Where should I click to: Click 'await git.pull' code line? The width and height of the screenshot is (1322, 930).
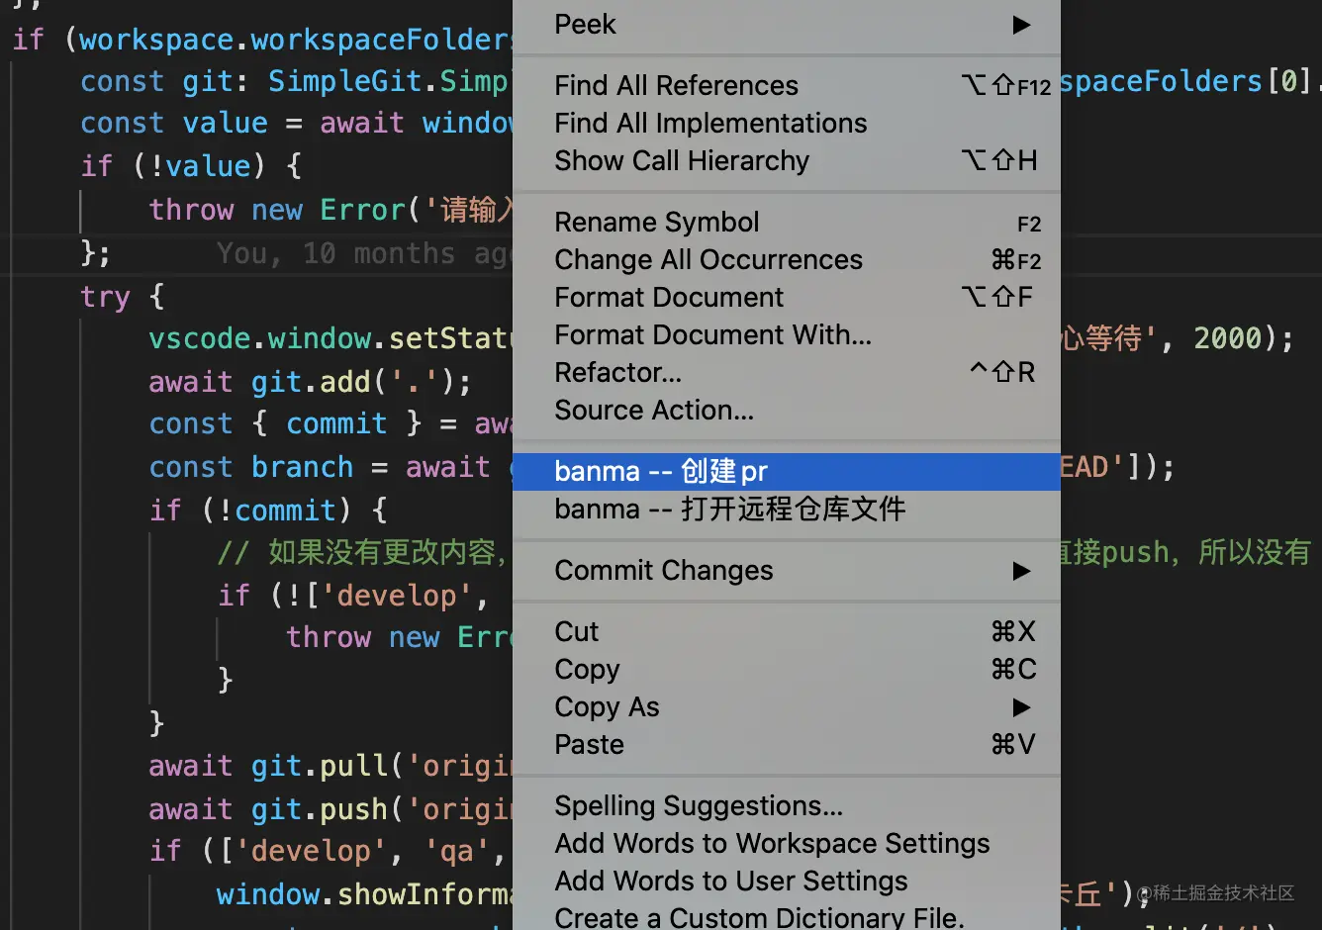(x=330, y=766)
